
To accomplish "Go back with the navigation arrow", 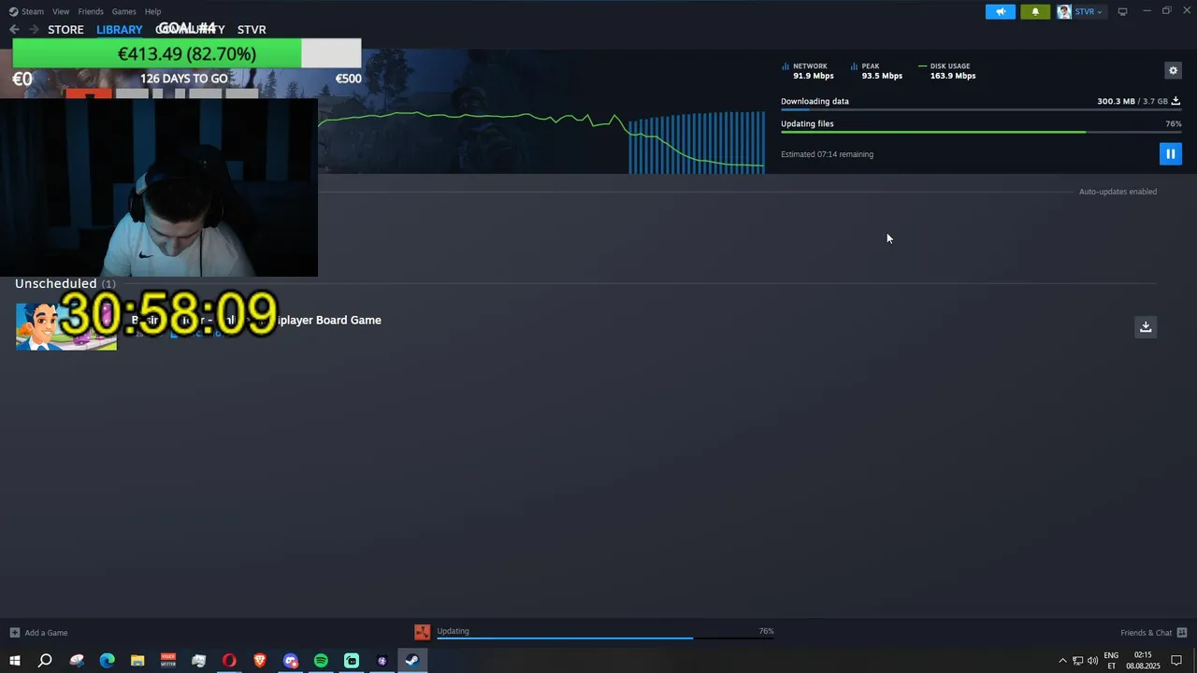I will pyautogui.click(x=14, y=29).
